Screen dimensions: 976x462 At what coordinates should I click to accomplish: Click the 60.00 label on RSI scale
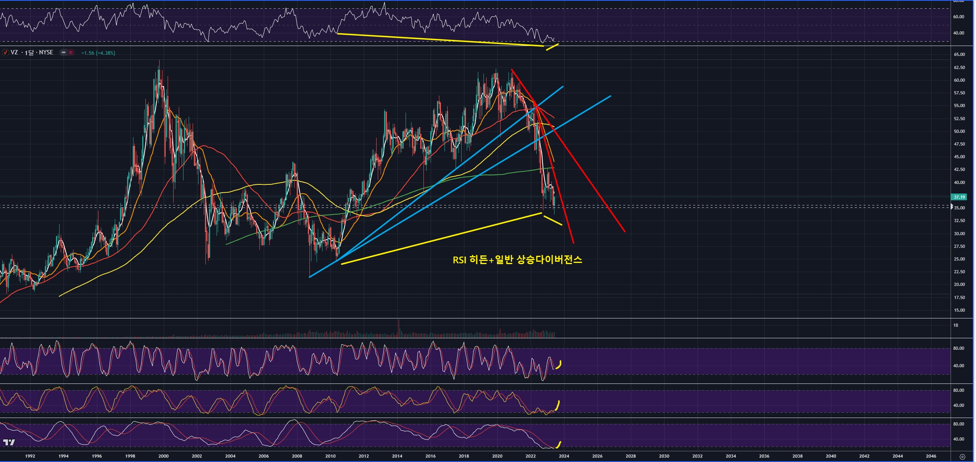point(958,17)
